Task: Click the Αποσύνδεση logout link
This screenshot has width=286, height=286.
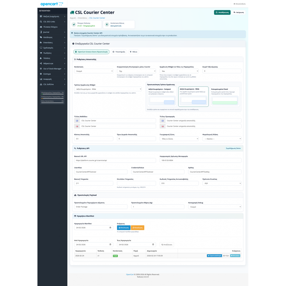Action: [239, 4]
